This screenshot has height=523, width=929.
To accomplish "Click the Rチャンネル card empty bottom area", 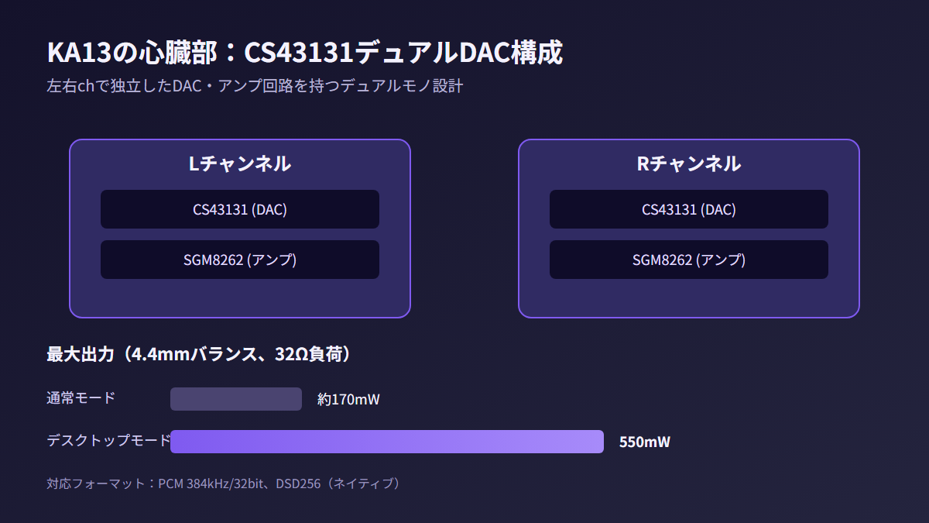I will 689,298.
